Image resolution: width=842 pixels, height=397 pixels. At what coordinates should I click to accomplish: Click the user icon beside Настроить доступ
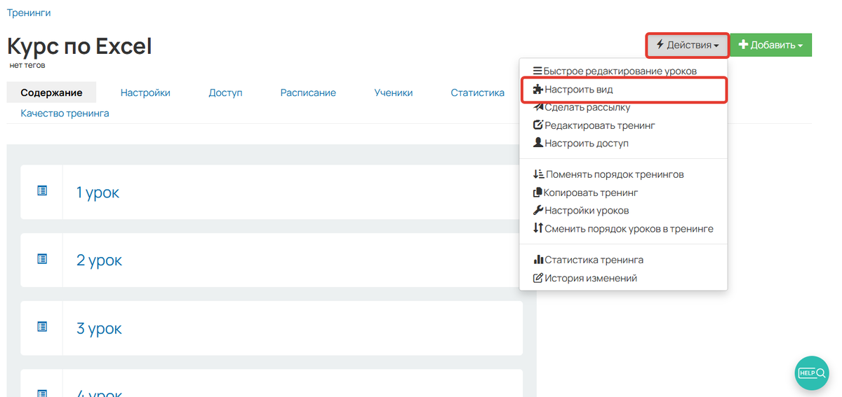pos(538,143)
